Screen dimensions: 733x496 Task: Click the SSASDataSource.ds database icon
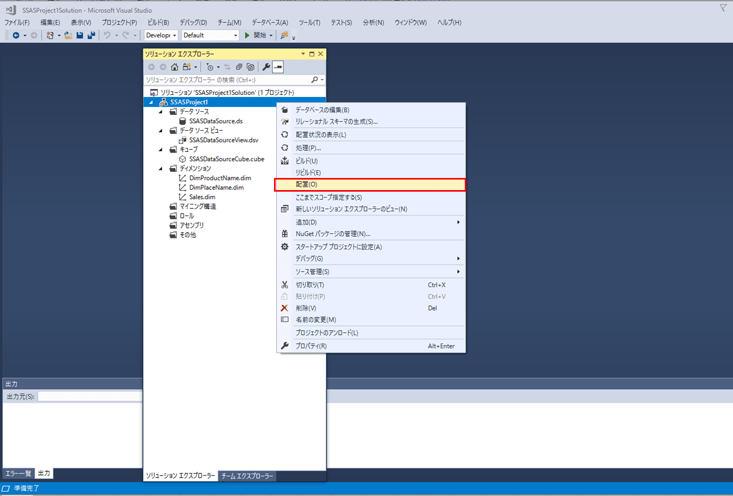[182, 121]
